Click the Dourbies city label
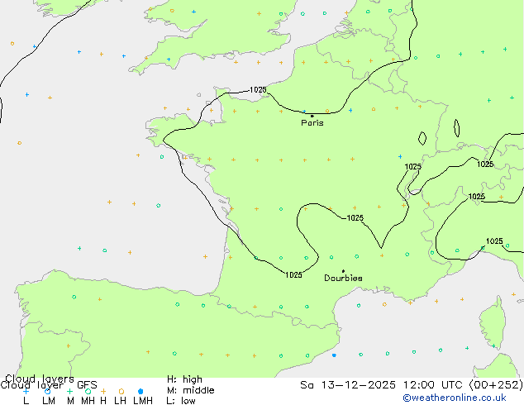The width and height of the screenshot is (524, 405). (x=343, y=278)
